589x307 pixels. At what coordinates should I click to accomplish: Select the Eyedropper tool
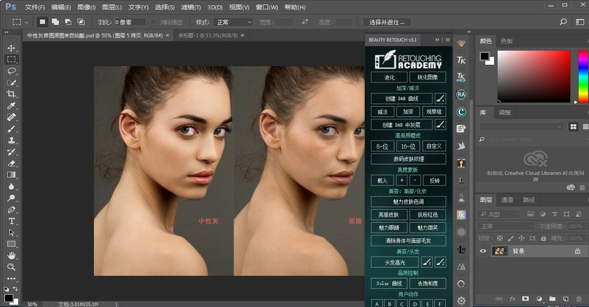coord(11,106)
